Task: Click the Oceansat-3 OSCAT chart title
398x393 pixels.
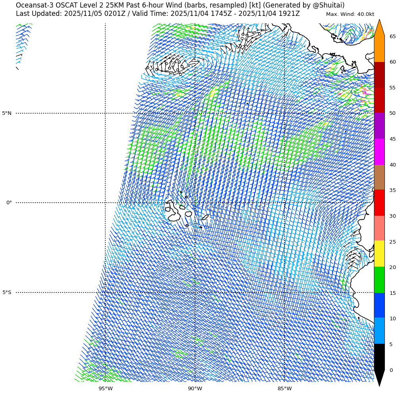Action: 180,6
